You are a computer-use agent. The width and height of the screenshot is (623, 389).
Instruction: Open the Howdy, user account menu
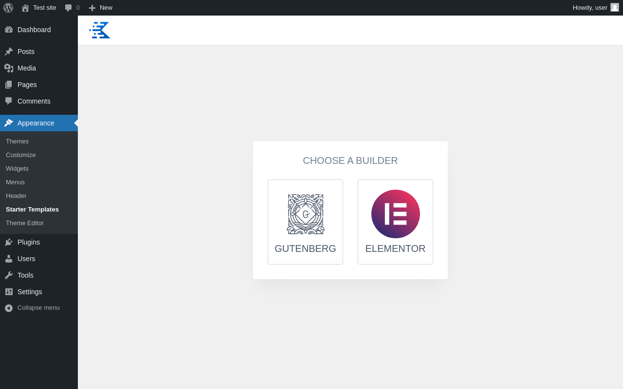pos(596,8)
